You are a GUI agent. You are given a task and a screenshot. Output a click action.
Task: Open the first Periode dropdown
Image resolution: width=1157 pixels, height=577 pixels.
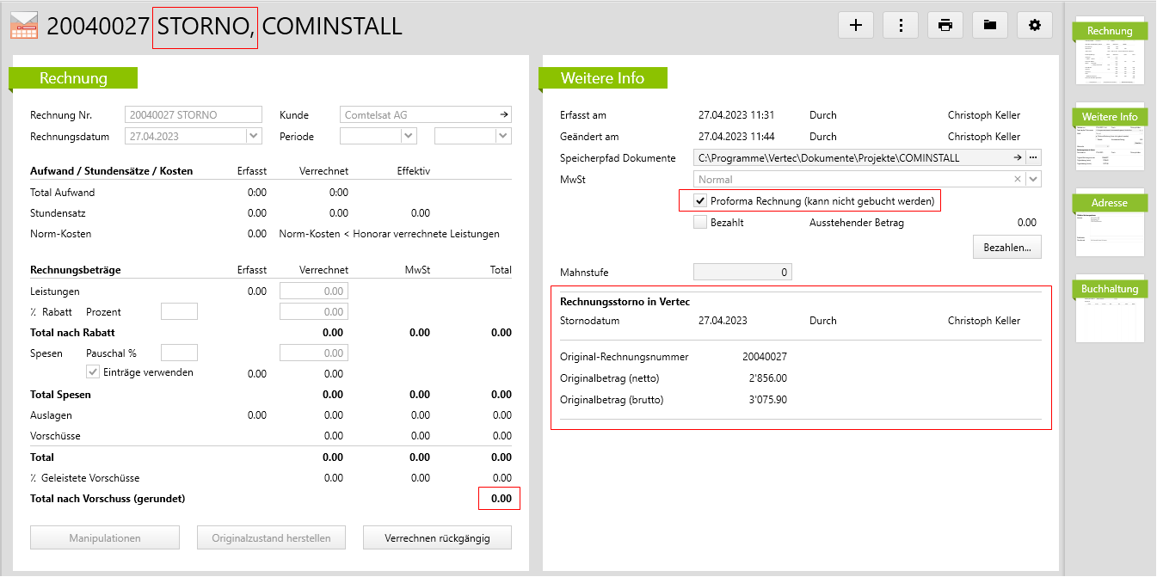[x=409, y=136]
